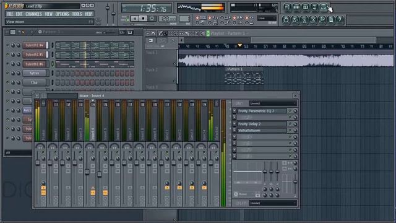
Task: Open the audio editor scissors icon
Action: [x=313, y=20]
